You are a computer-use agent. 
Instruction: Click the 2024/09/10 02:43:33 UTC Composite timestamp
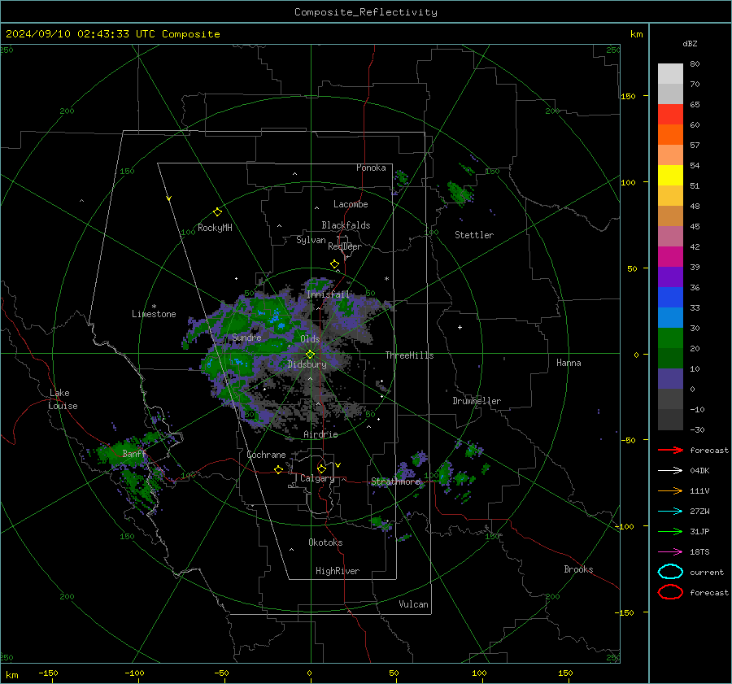point(112,34)
